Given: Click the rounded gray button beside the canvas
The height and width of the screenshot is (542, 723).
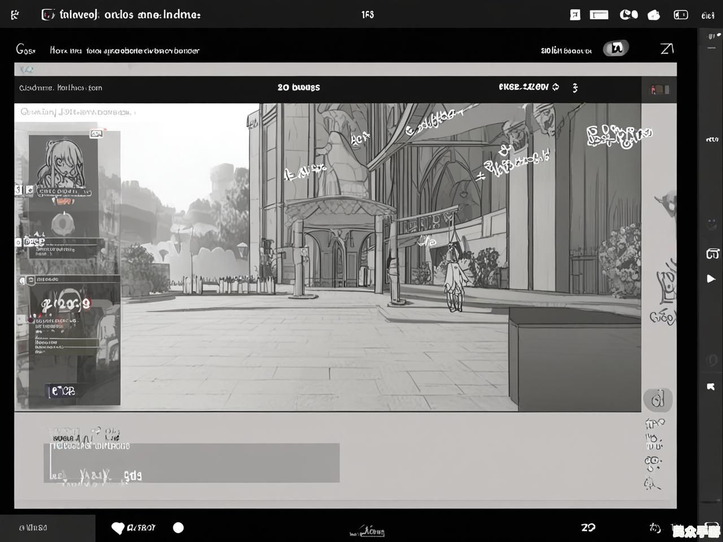Looking at the screenshot, I should [x=657, y=400].
